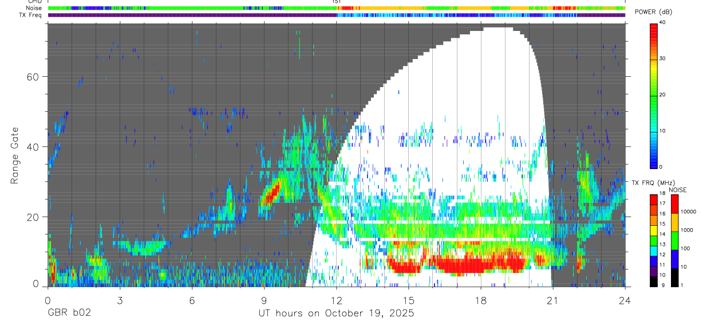Pick the black 9–10 MHz TX FRQ swatch
This screenshot has width=703, height=325.
click(654, 280)
